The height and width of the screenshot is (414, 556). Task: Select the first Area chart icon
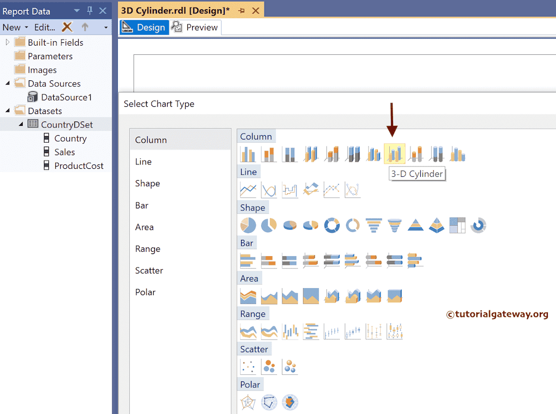click(x=248, y=296)
